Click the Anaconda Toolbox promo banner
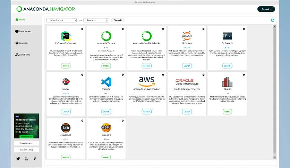Viewport: 290px width, 168px height. (26, 126)
